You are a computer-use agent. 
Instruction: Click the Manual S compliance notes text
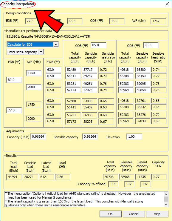[84, 199]
